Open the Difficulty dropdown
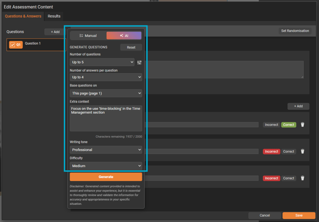 pyautogui.click(x=106, y=166)
